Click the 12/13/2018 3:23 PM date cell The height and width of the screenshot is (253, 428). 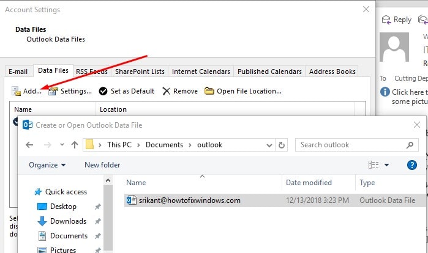pos(317,200)
